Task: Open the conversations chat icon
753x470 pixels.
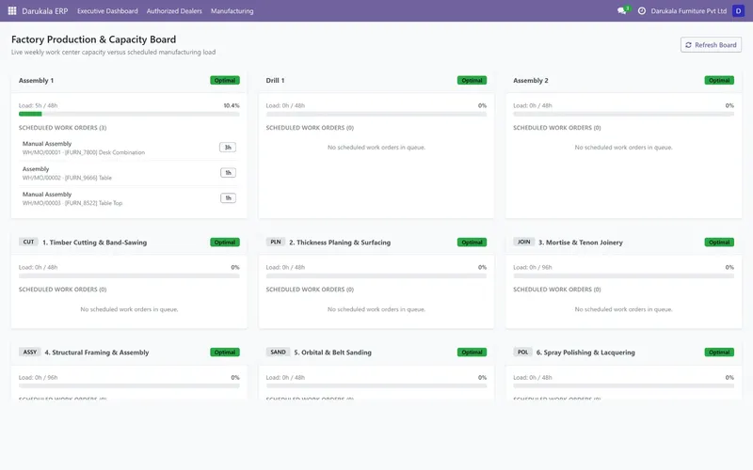Action: coord(622,10)
